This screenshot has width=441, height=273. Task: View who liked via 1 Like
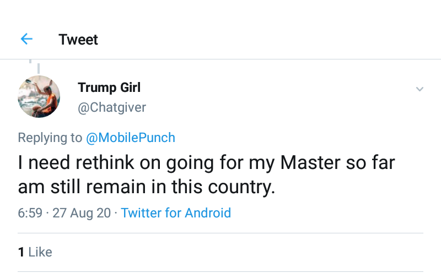(x=35, y=252)
